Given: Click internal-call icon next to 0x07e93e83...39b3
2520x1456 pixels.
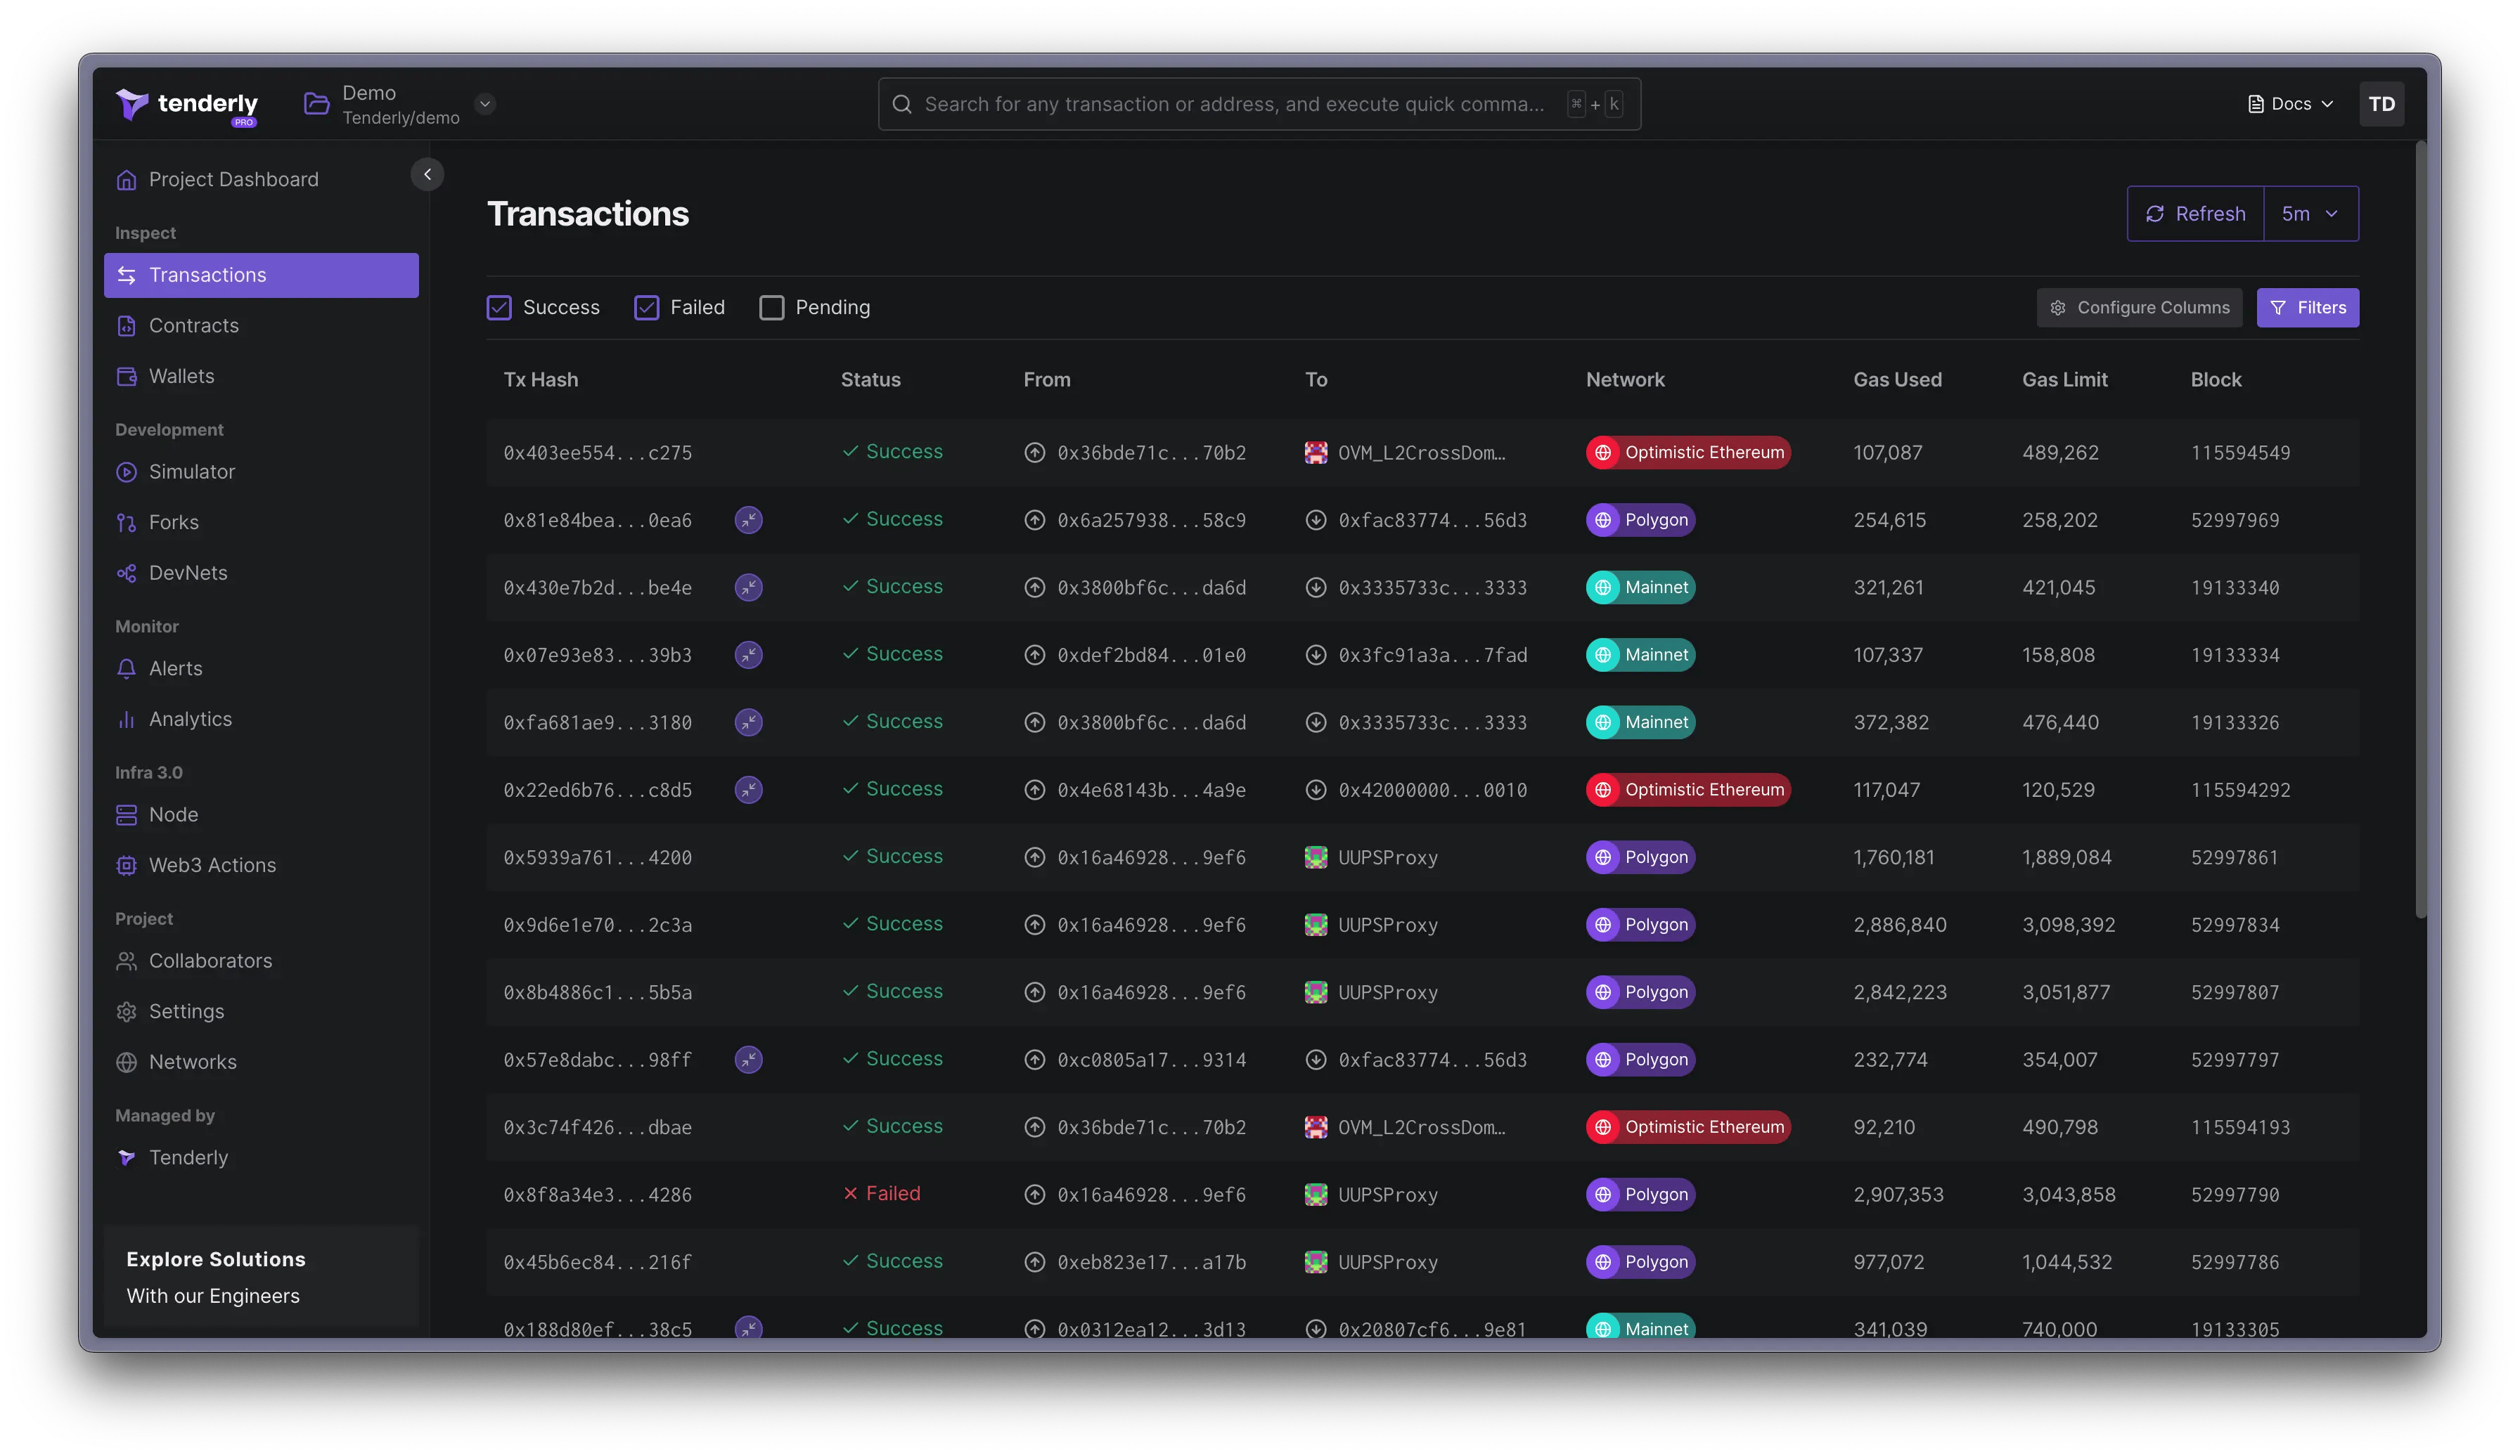Looking at the screenshot, I should (748, 654).
